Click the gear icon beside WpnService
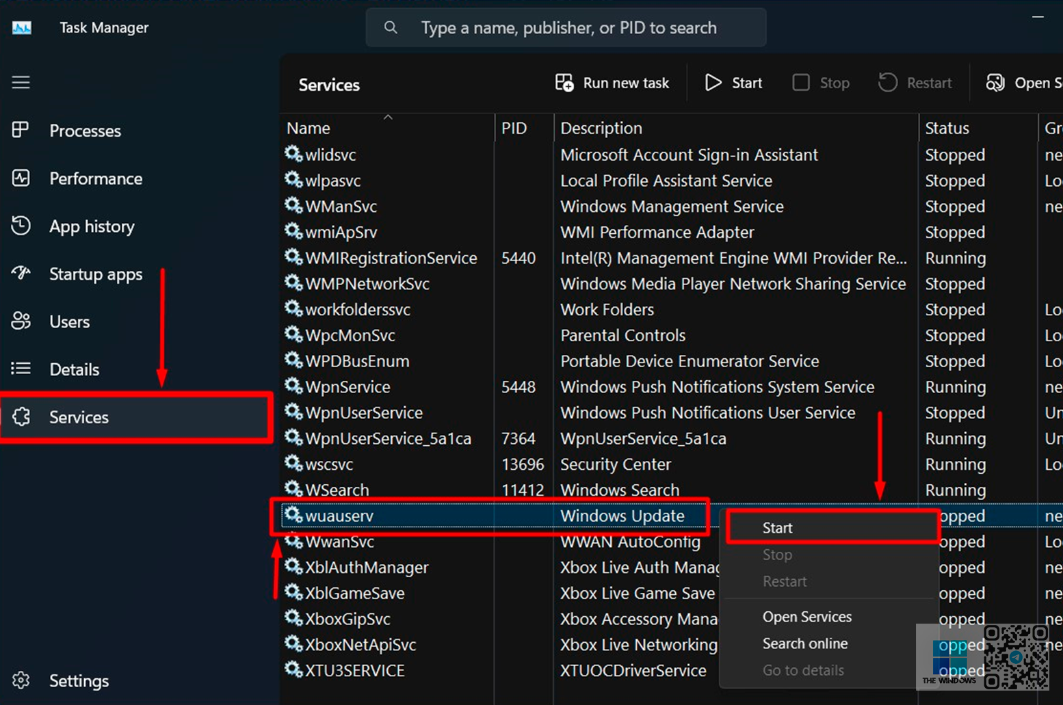This screenshot has height=705, width=1063. [293, 386]
